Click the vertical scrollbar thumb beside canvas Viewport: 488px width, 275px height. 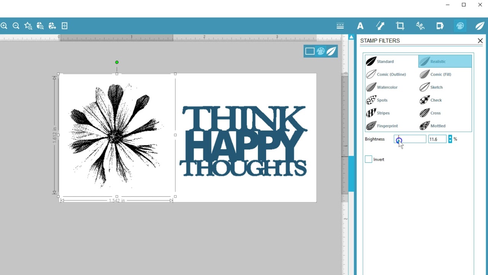pyautogui.click(x=351, y=174)
